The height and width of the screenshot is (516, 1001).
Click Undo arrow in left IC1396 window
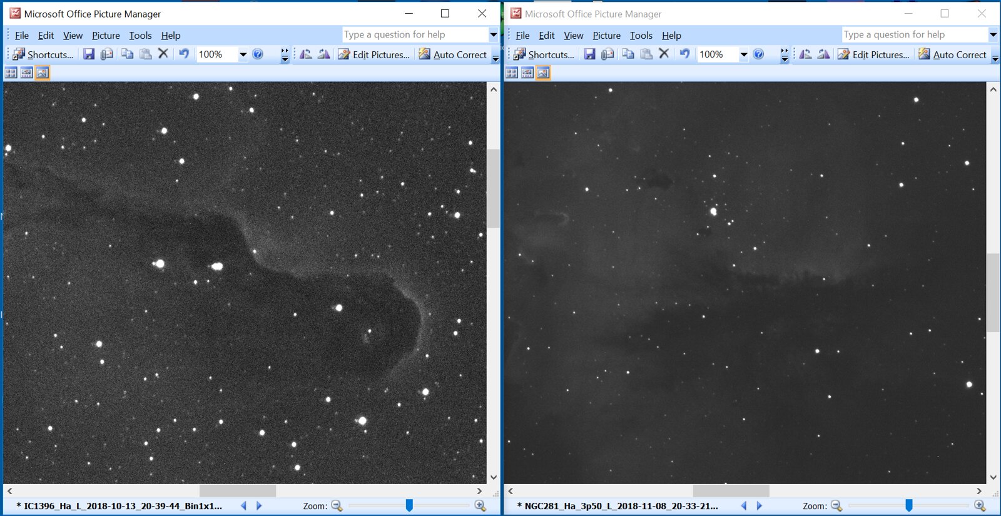tap(184, 54)
